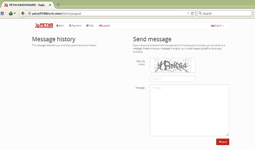Click the message box resize grip
This screenshot has width=255, height=150.
coord(227,134)
